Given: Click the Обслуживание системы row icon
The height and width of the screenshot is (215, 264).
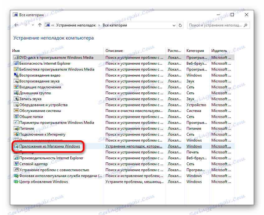Looking at the screenshot, I should point(16,111).
